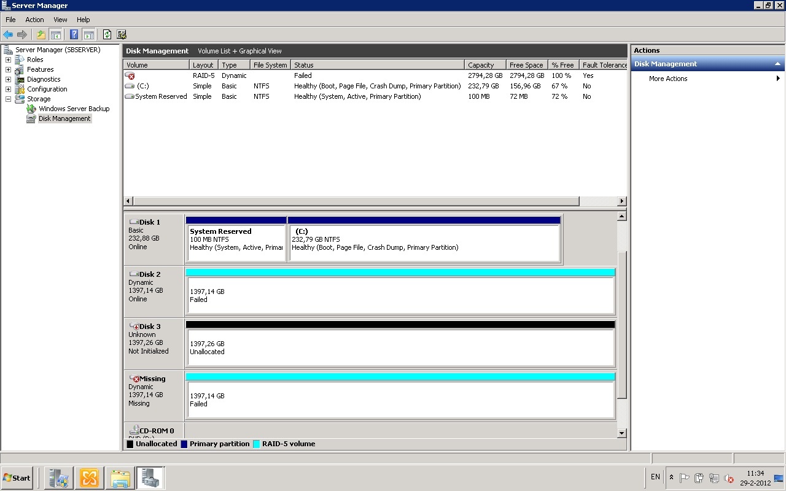This screenshot has width=786, height=491.
Task: Open the View menu
Action: point(60,20)
